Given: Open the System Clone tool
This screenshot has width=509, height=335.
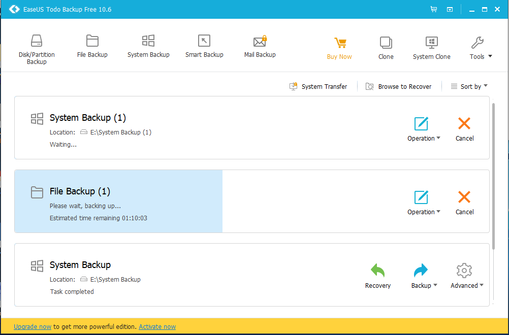Looking at the screenshot, I should (x=431, y=48).
